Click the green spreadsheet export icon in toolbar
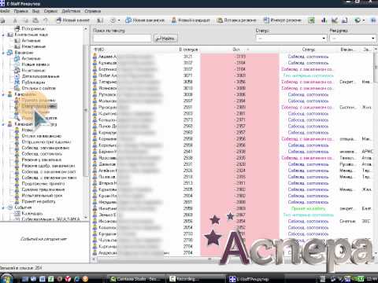This screenshot has height=283, width=378. (x=311, y=20)
